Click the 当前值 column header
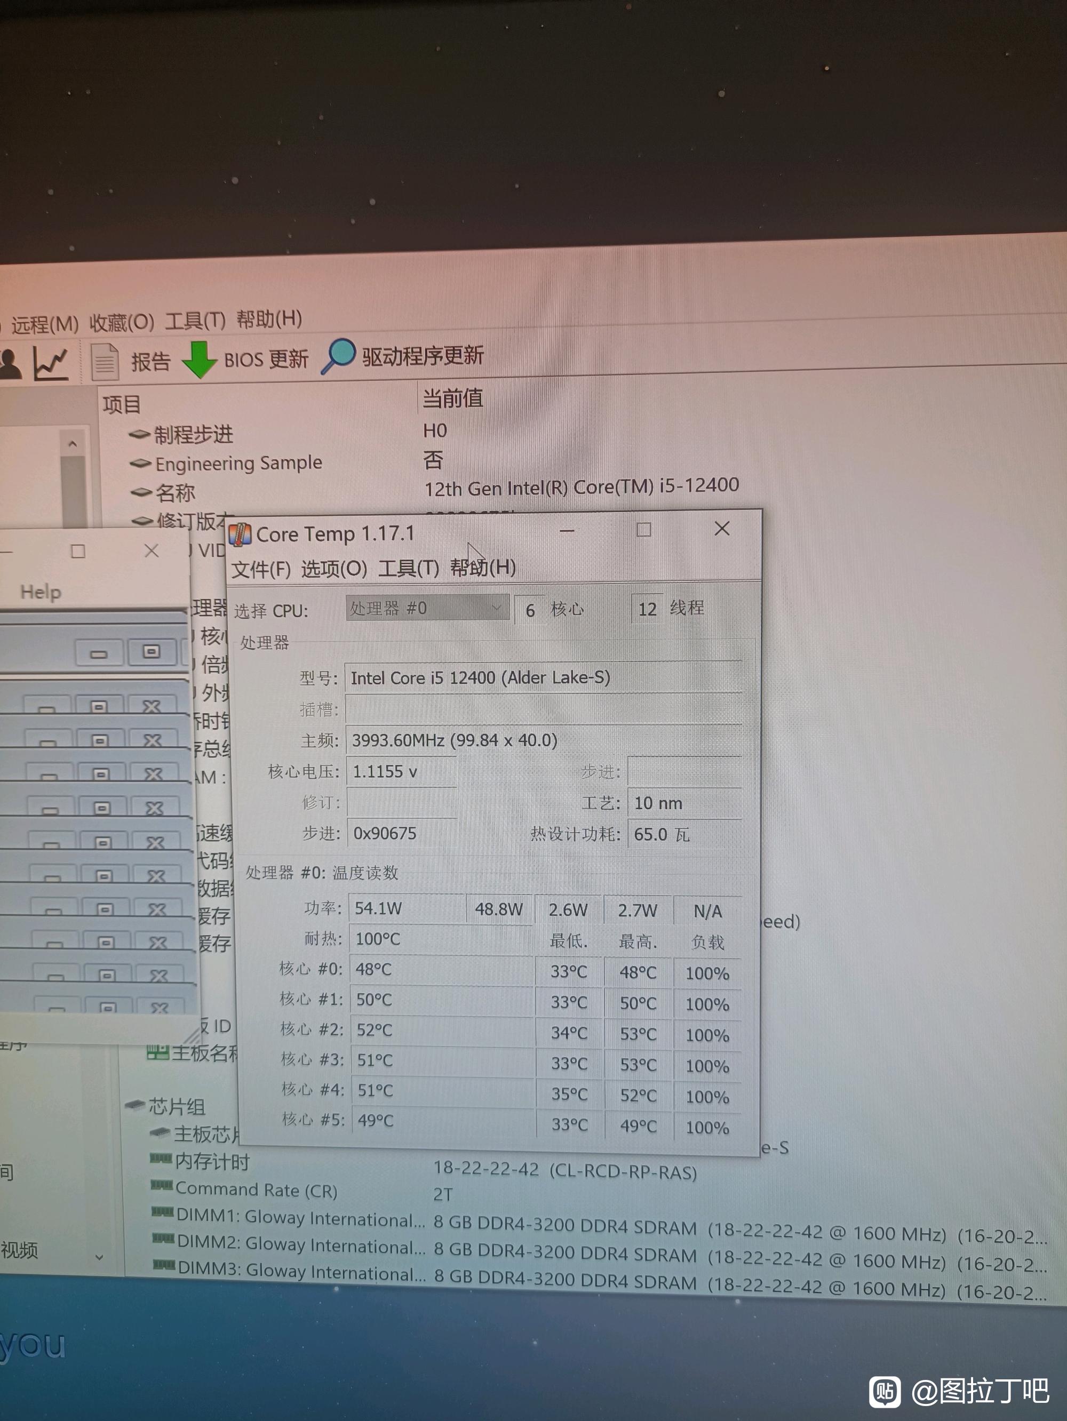This screenshot has height=1421, width=1067. tap(452, 398)
